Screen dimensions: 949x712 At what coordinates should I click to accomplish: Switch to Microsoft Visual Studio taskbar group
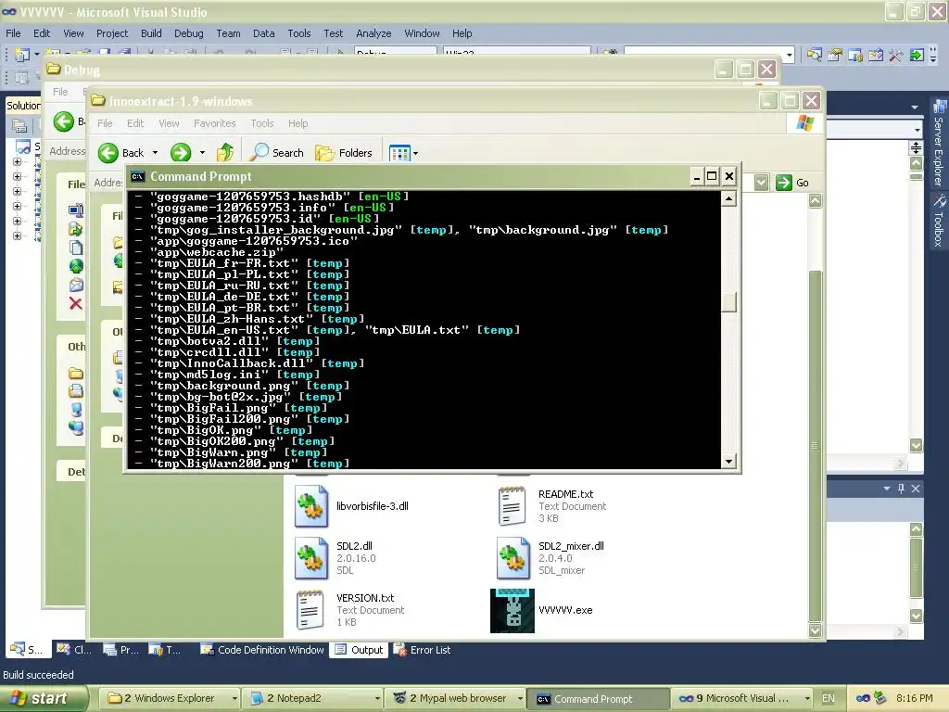pyautogui.click(x=742, y=699)
